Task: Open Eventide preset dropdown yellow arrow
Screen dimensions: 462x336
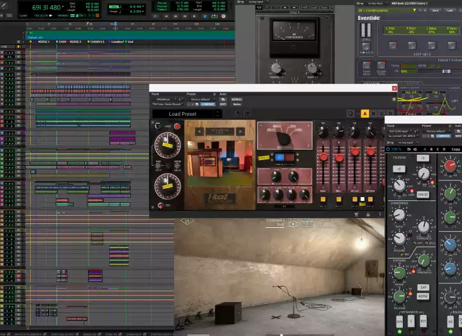Action: click(415, 10)
